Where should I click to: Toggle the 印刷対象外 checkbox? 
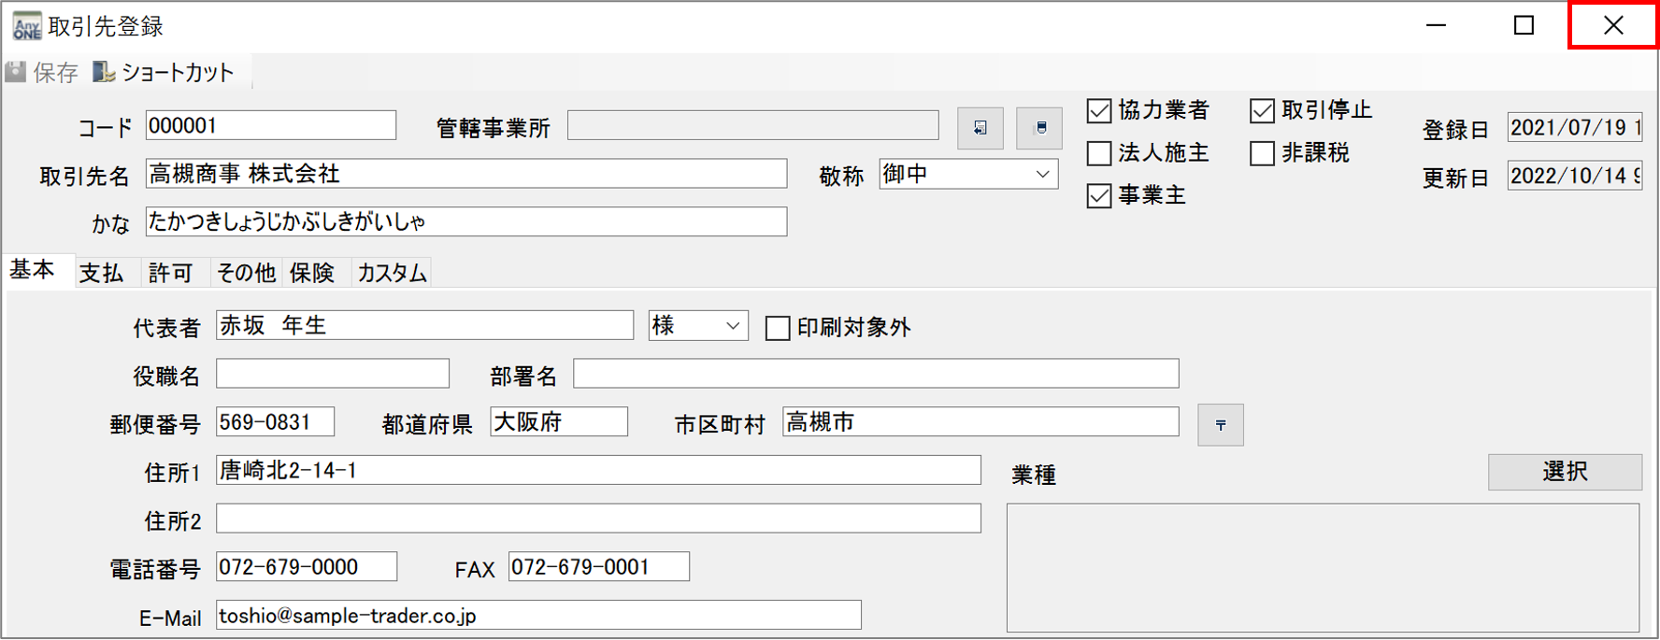778,328
